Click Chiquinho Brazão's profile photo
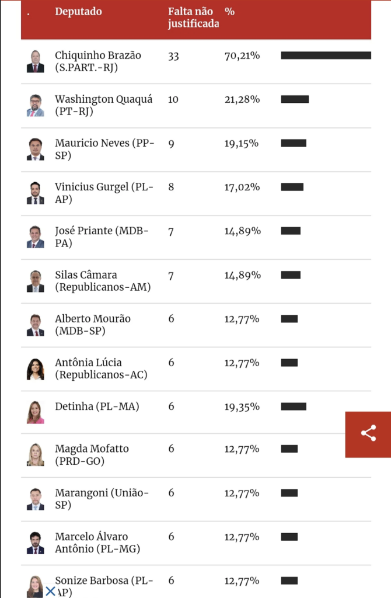This screenshot has height=598, width=391. (35, 61)
